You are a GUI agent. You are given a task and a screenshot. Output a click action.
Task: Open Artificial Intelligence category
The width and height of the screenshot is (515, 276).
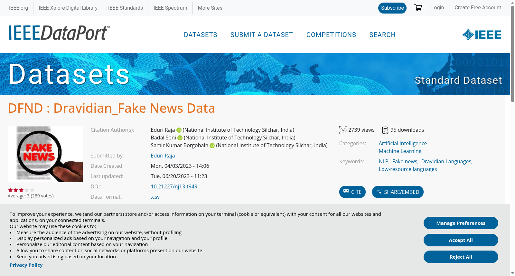click(x=403, y=143)
